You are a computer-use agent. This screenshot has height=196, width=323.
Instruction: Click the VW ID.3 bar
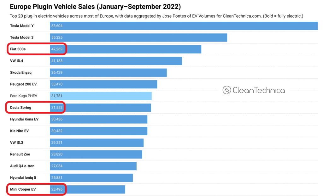coord(97,143)
